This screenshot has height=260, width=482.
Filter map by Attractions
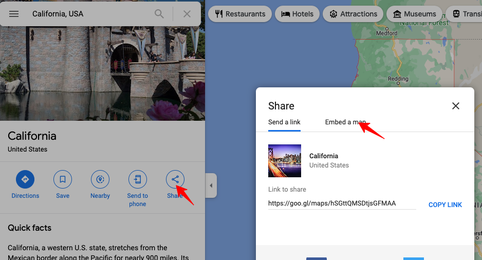(x=353, y=14)
